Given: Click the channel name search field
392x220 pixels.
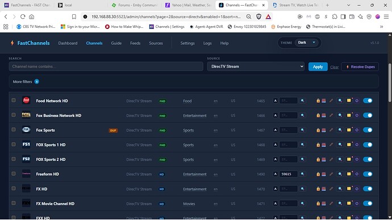Looking at the screenshot, I should tap(106, 67).
